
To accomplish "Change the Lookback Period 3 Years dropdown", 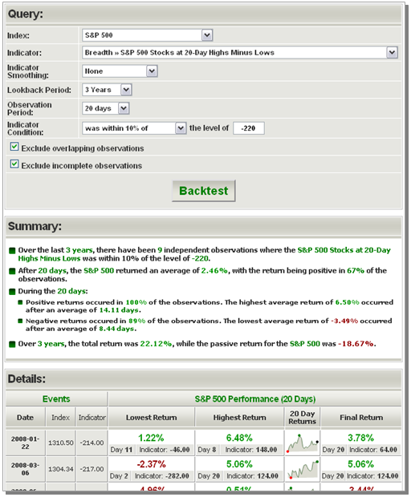I will [107, 90].
